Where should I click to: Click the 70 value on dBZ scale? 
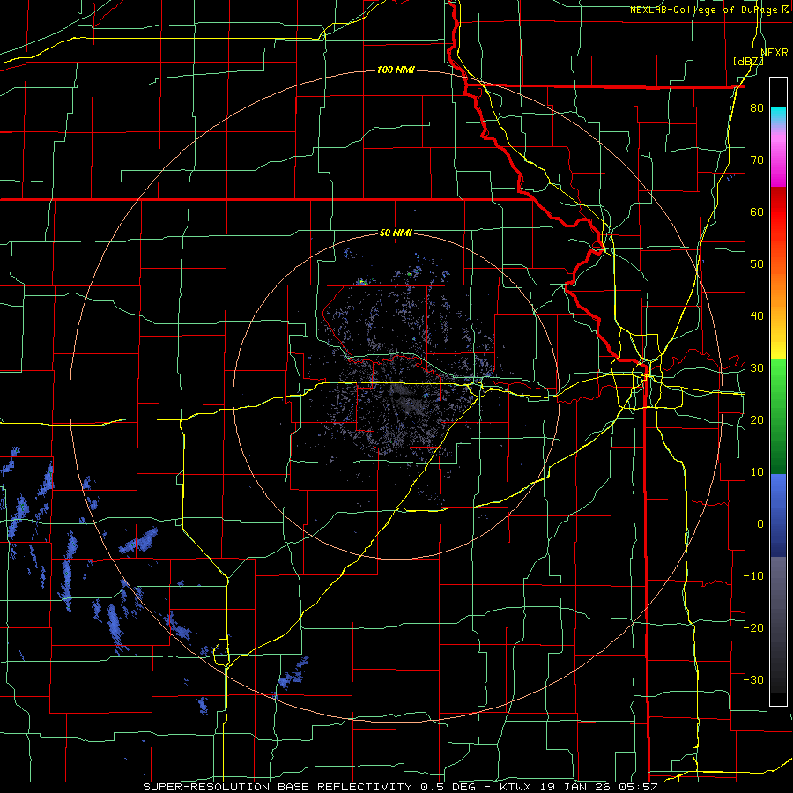point(757,160)
